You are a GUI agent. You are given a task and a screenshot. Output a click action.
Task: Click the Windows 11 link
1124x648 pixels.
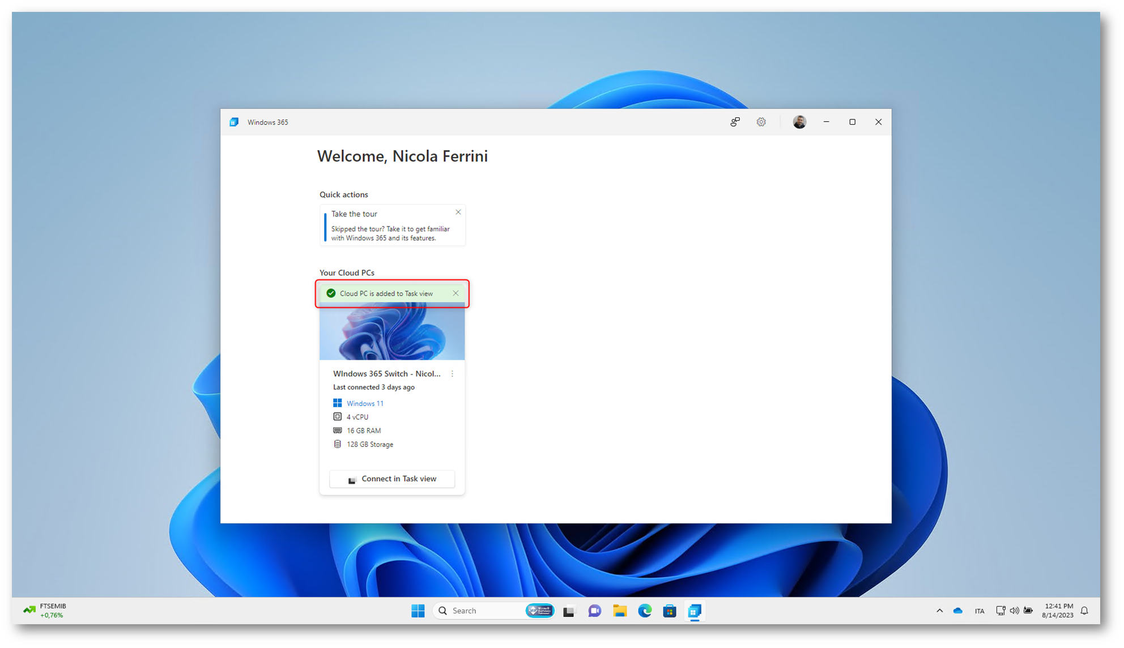click(x=365, y=403)
